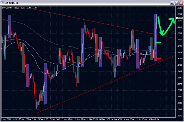Click the 1.5495 price axis label
This screenshot has height=122, width=184.
[x=179, y=46]
